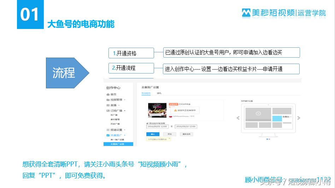The height and width of the screenshot is (188, 335).
Task: Click the orange warning triangle icon
Action: coord(175,111)
